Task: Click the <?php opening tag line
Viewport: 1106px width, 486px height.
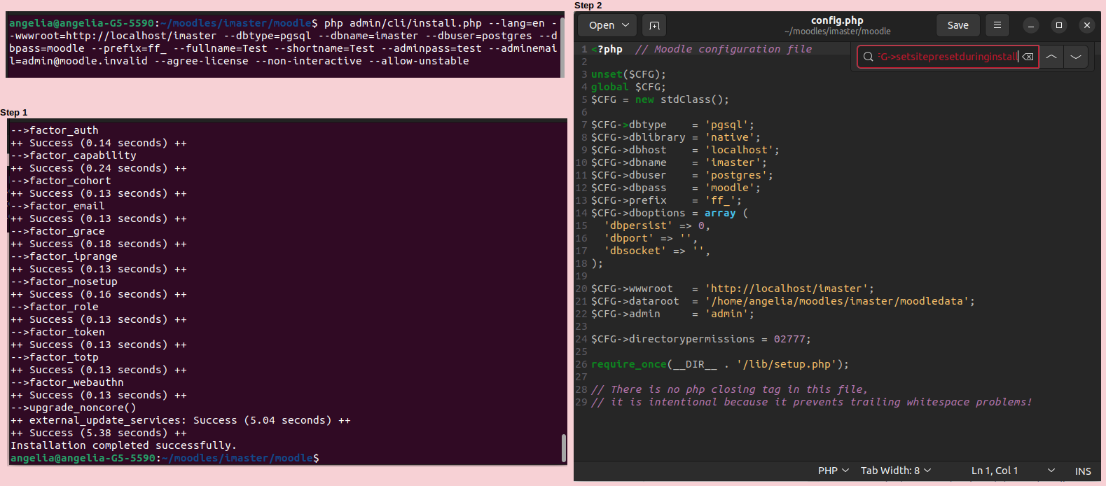Action: pyautogui.click(x=701, y=49)
